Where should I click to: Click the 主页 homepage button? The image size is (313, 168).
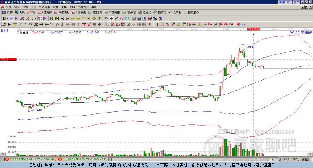[x=296, y=2]
